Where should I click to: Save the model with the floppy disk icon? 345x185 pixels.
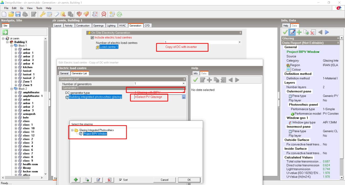click(x=18, y=14)
